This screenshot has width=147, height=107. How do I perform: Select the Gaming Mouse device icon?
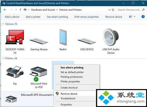[x=39, y=41]
